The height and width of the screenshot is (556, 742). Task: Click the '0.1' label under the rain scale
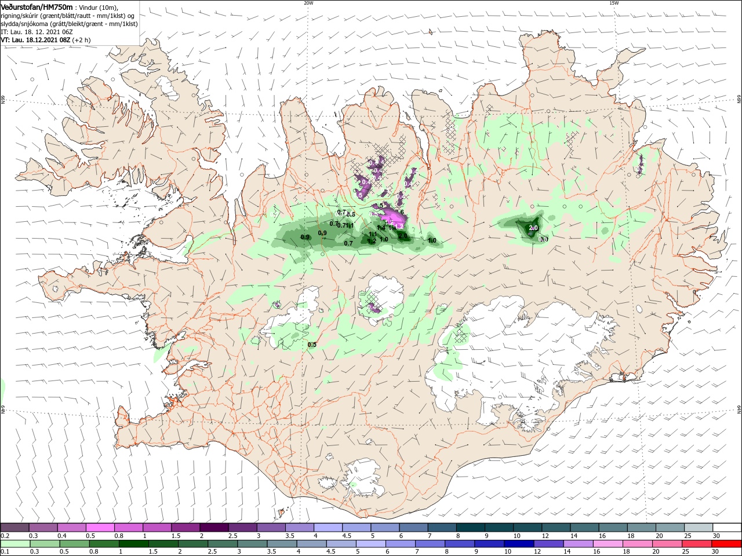coord(5,552)
